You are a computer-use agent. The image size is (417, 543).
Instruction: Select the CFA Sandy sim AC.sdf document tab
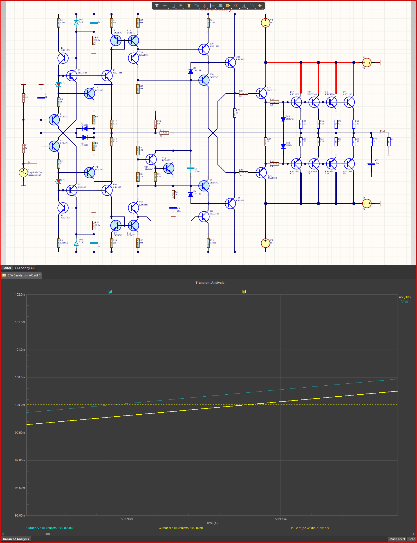click(x=21, y=275)
